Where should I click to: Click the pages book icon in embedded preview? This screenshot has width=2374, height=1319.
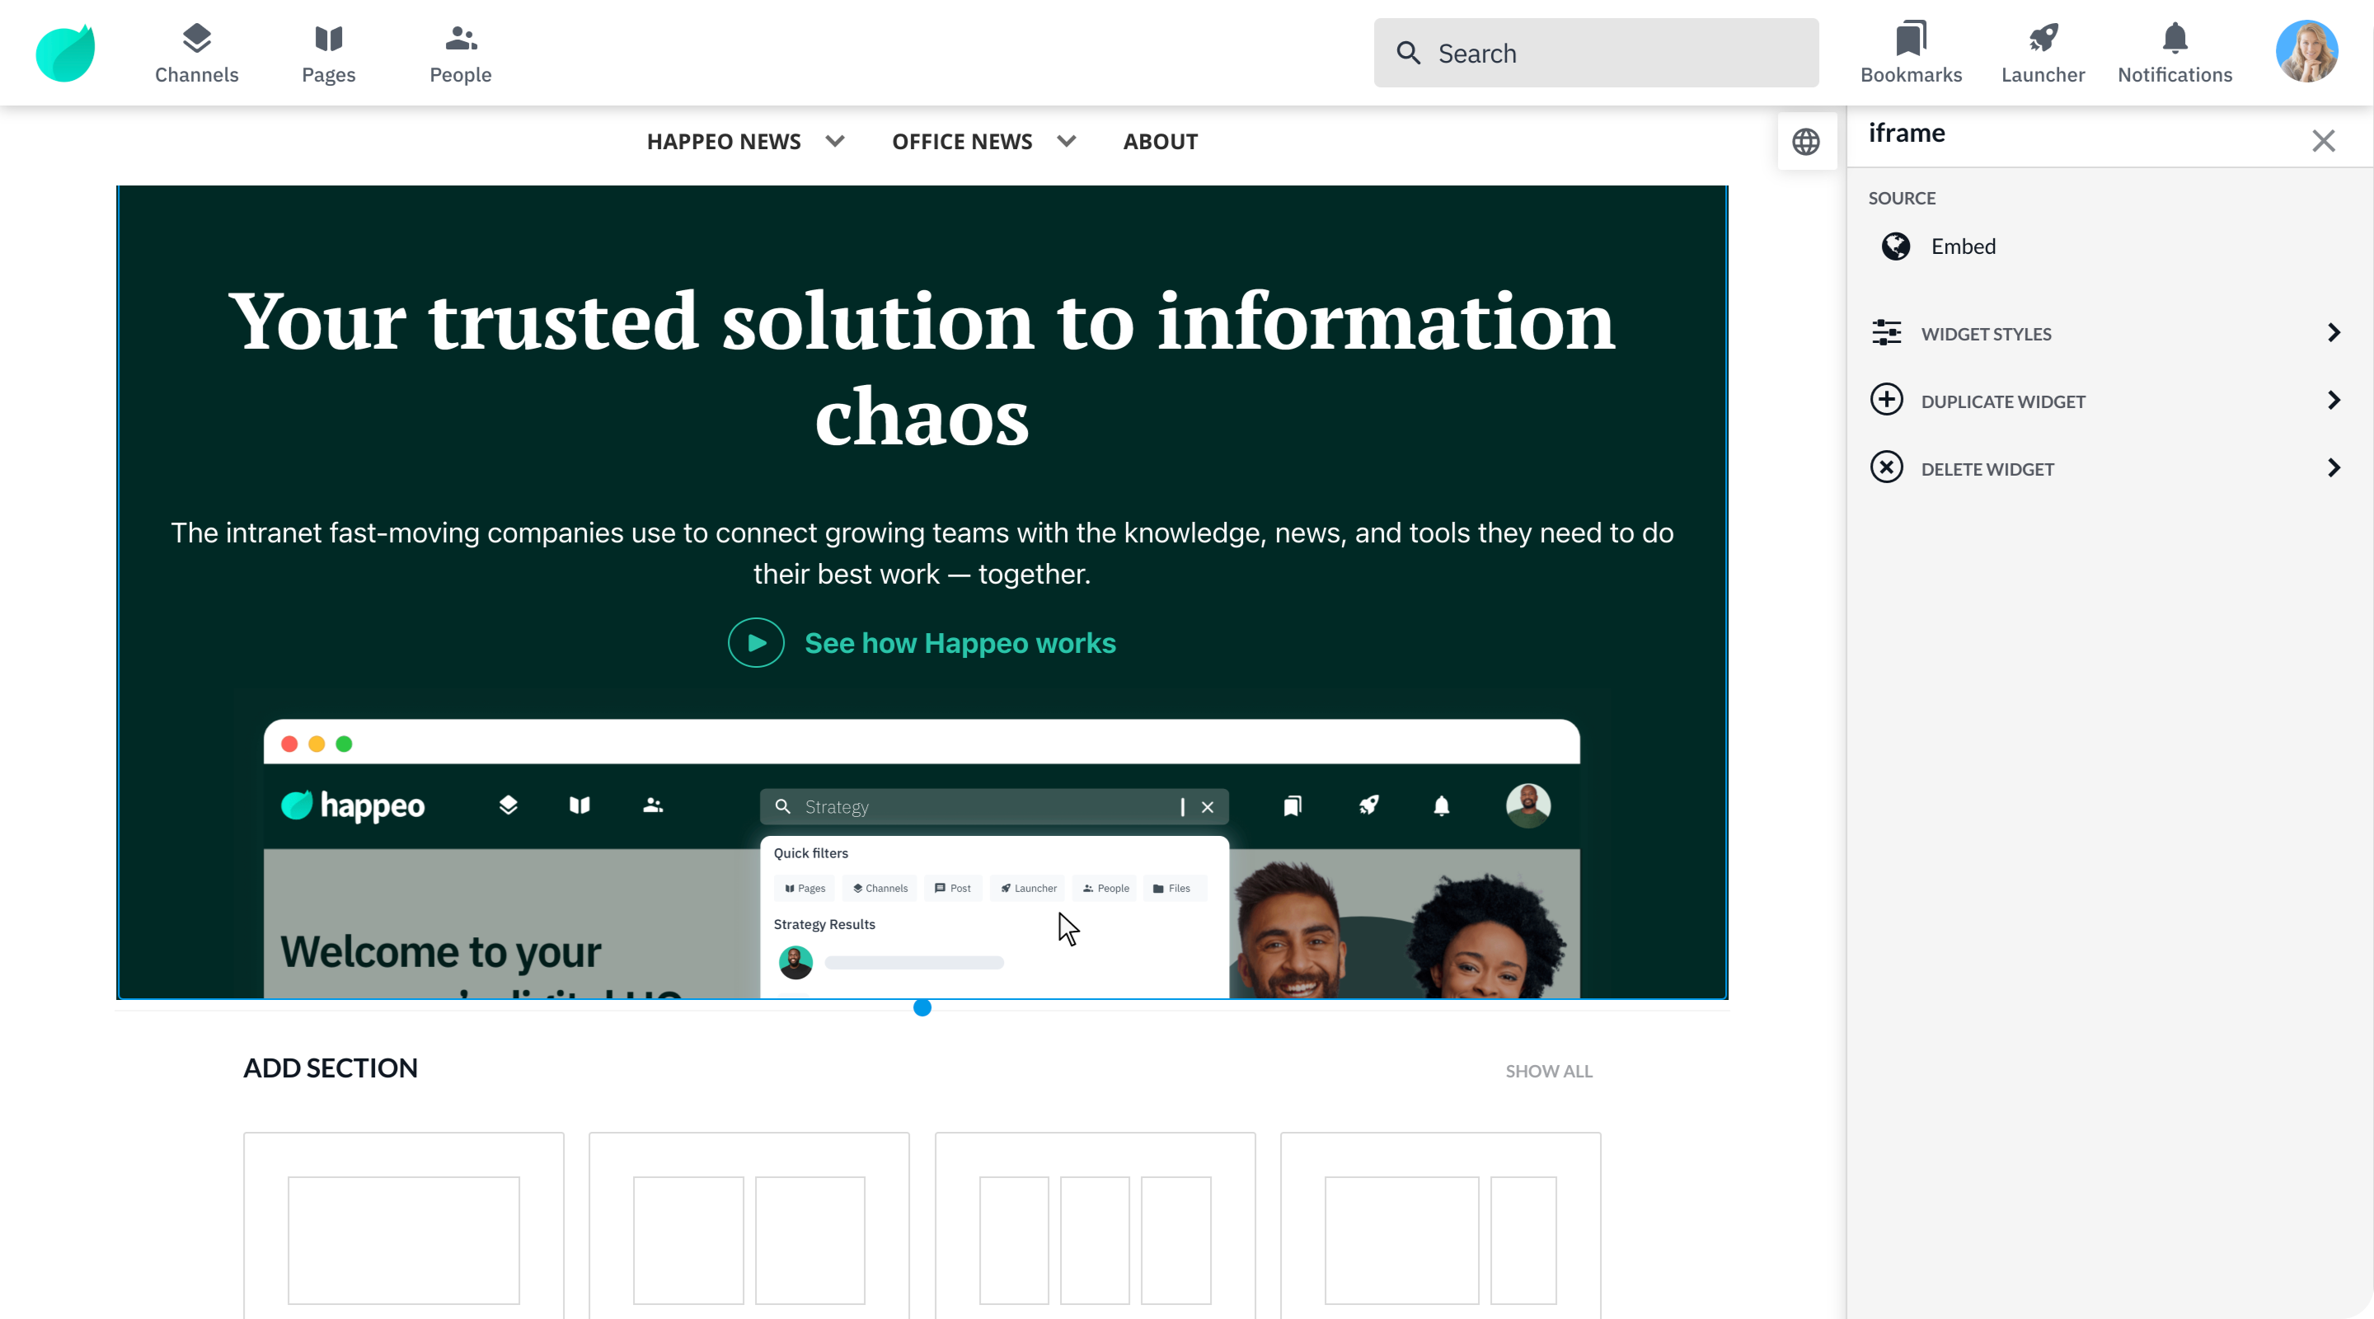[x=579, y=805]
